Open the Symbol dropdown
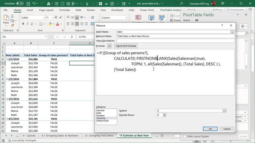255x143 pixels. (x=224, y=111)
